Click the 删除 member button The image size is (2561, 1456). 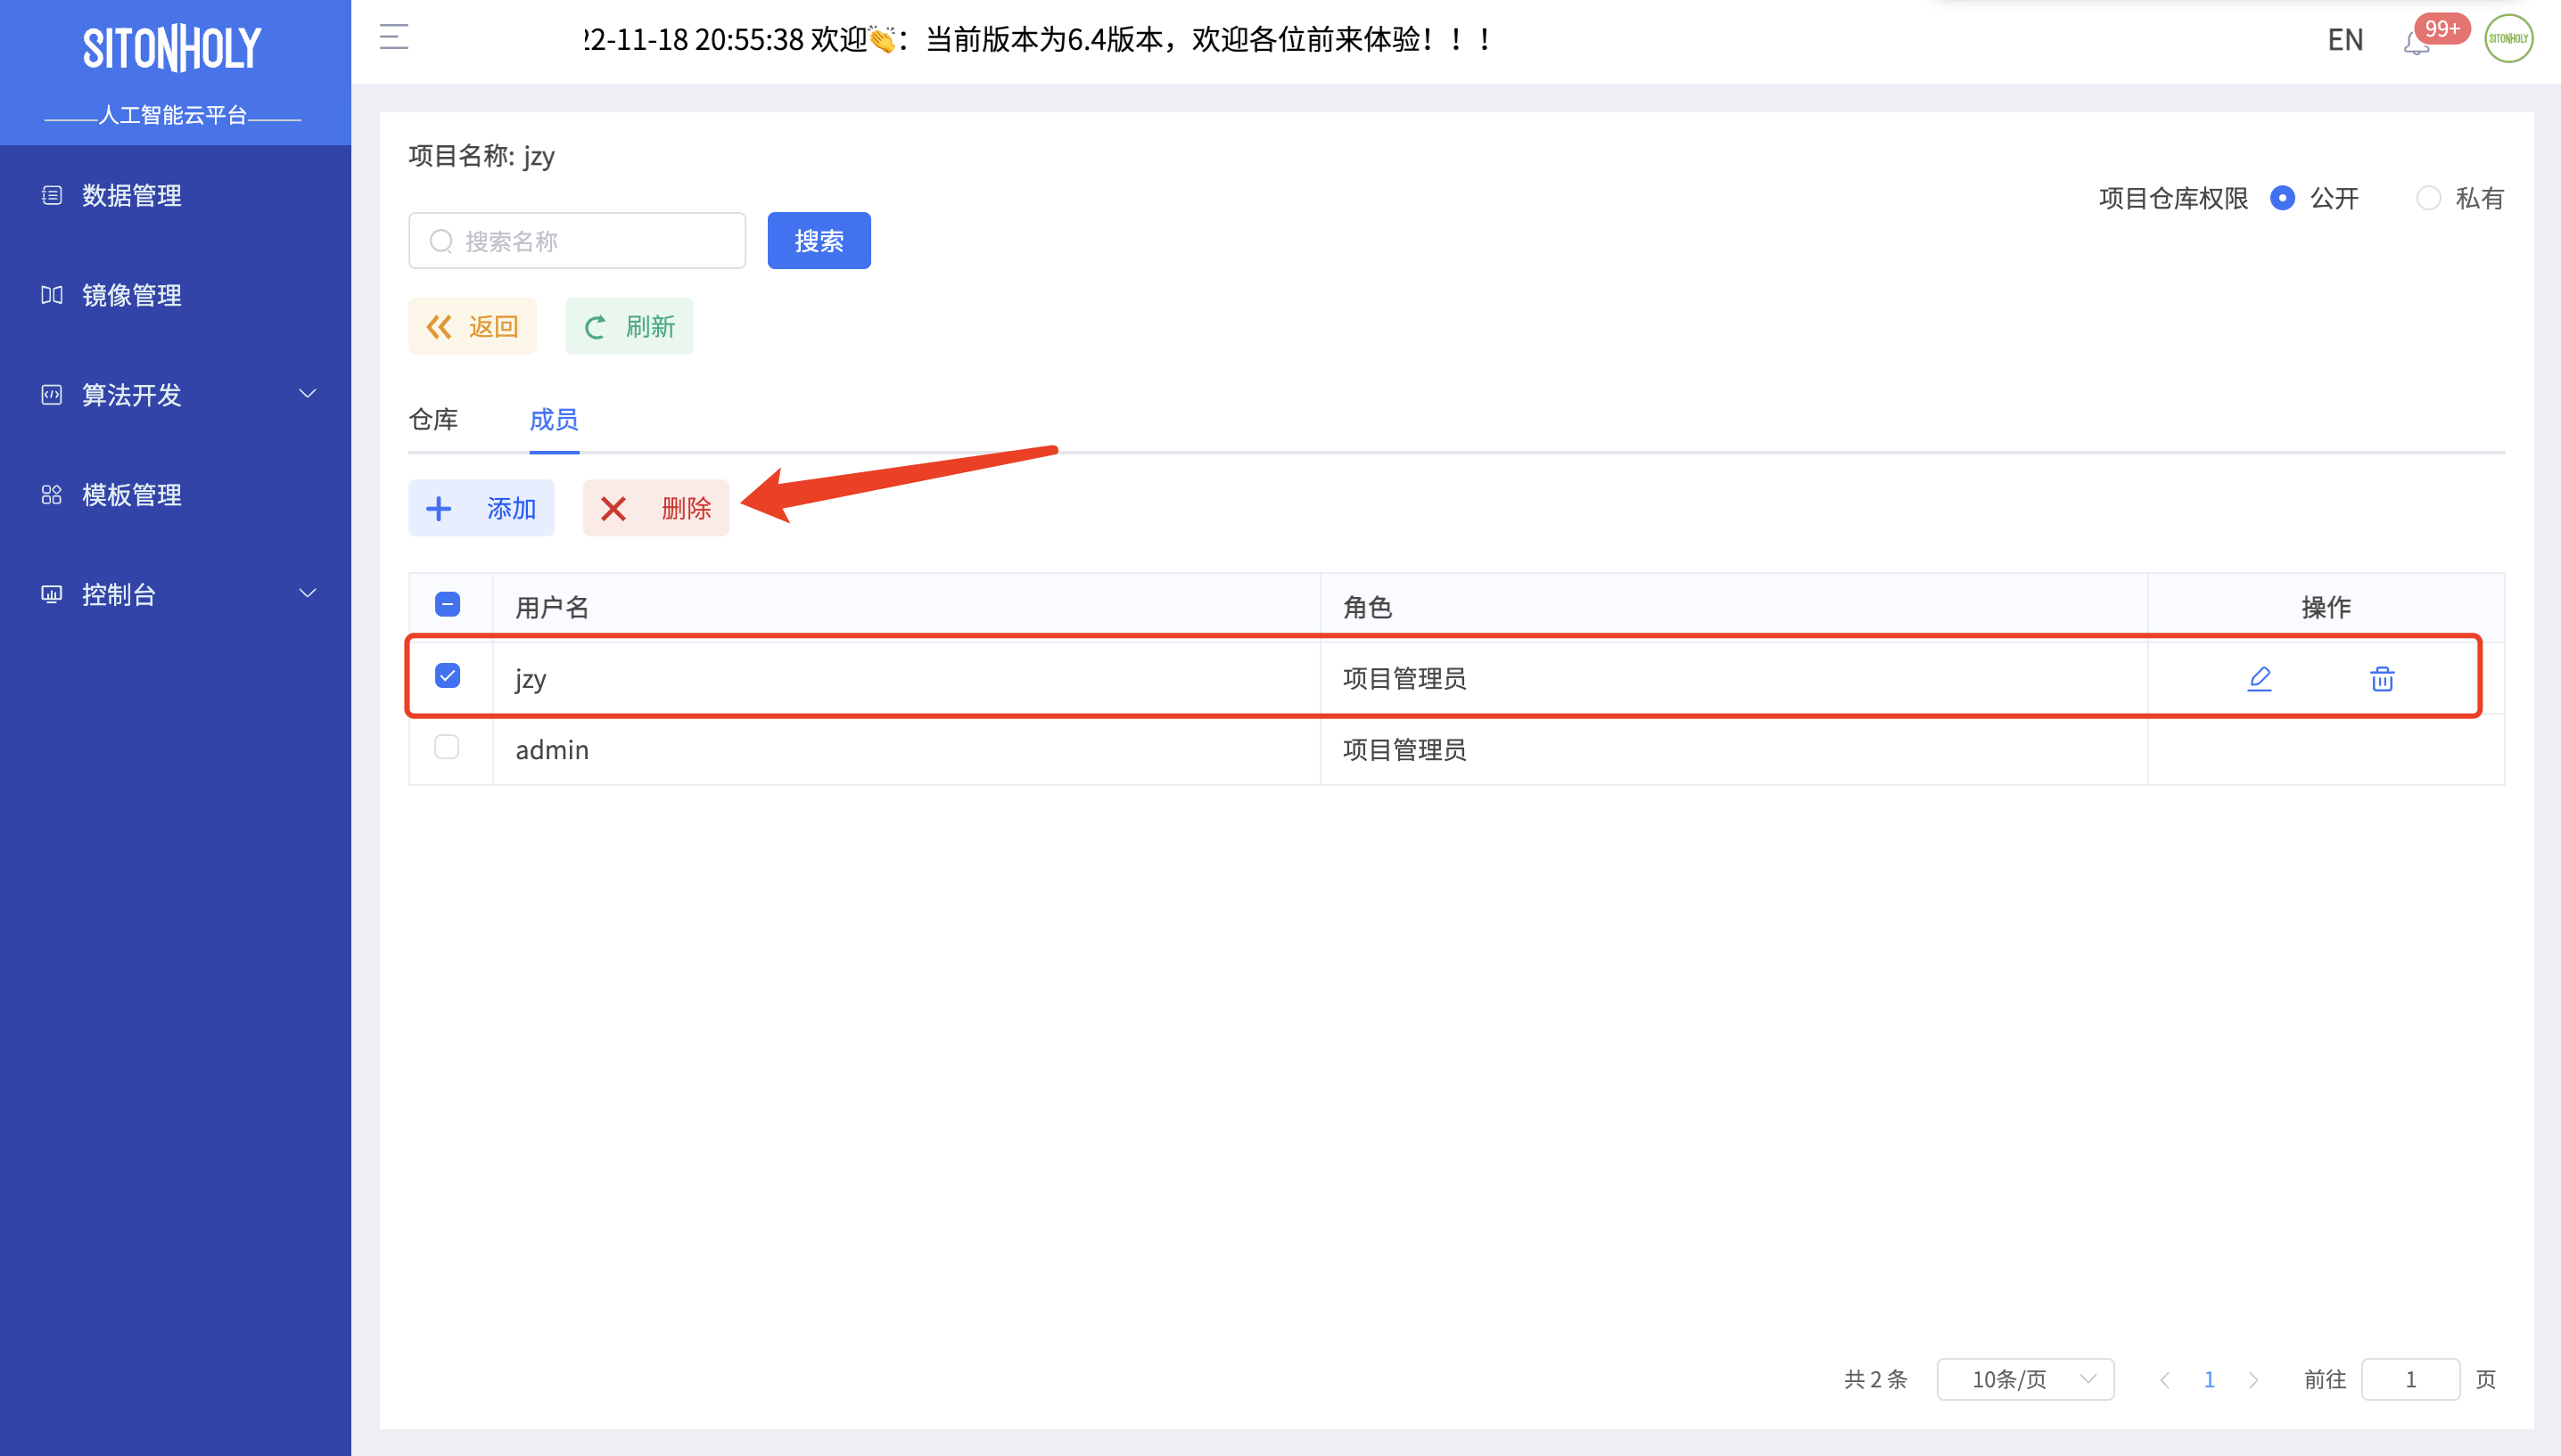(656, 508)
